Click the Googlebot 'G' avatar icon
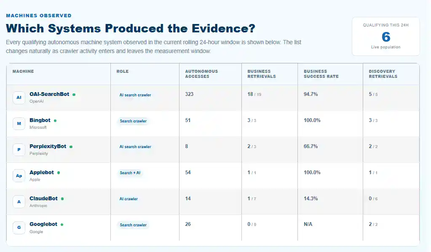Image resolution: width=431 pixels, height=252 pixels. point(19,228)
